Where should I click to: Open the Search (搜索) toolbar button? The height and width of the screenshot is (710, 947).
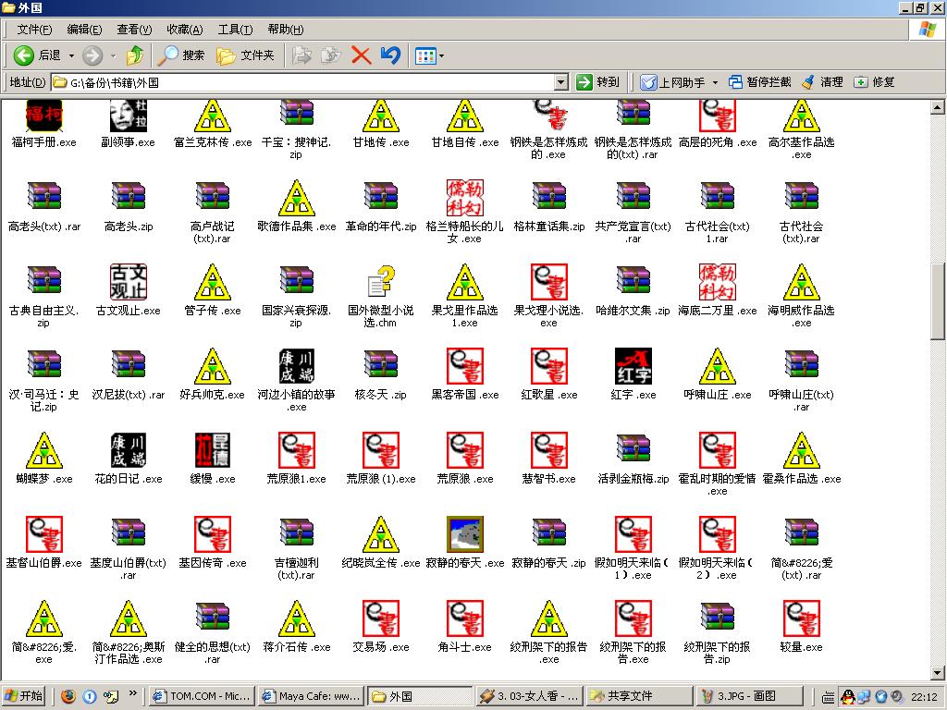181,55
